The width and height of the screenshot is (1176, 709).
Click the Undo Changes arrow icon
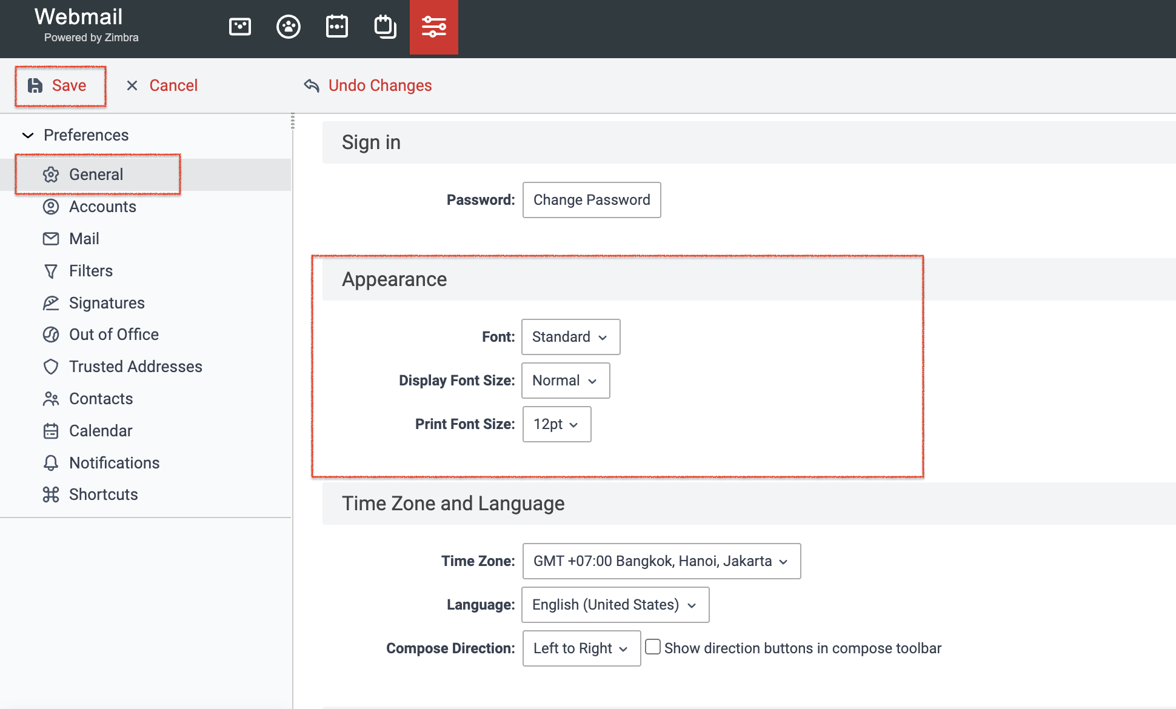312,85
